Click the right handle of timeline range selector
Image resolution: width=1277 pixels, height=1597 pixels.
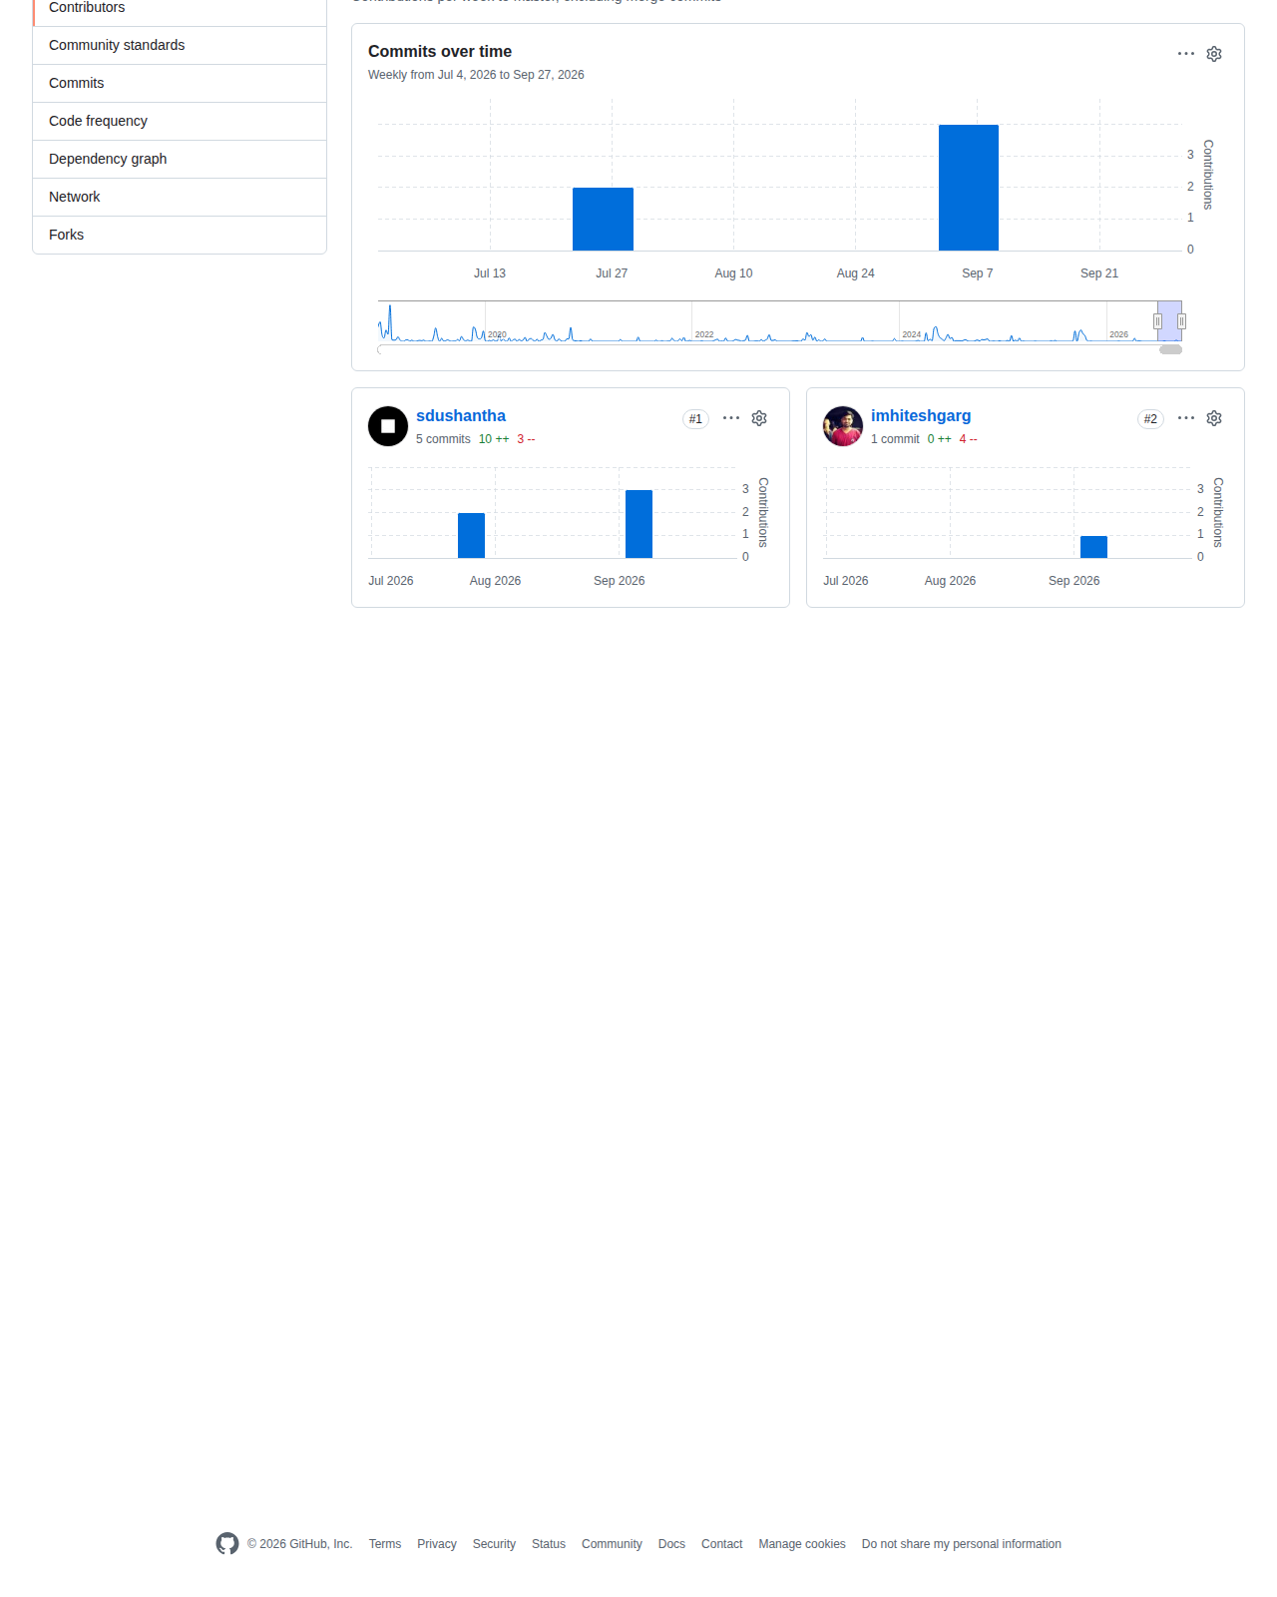coord(1181,321)
